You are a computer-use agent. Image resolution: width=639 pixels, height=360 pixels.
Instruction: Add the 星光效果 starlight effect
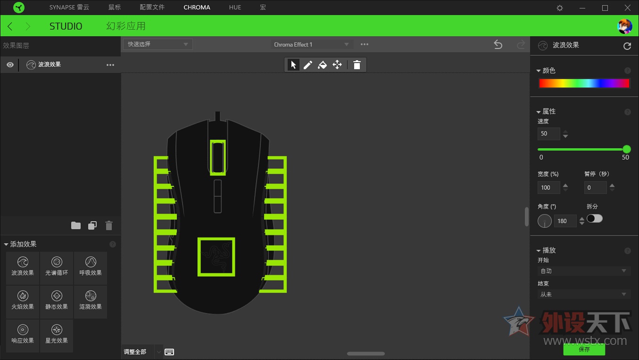(x=57, y=335)
